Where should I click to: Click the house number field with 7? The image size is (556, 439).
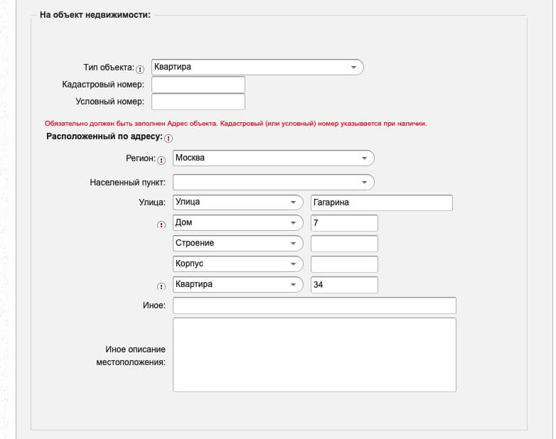pos(345,223)
